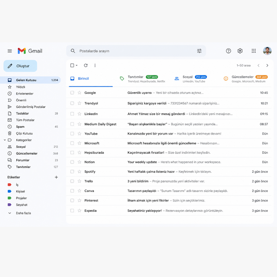Open the Help question mark icon

tap(228, 51)
